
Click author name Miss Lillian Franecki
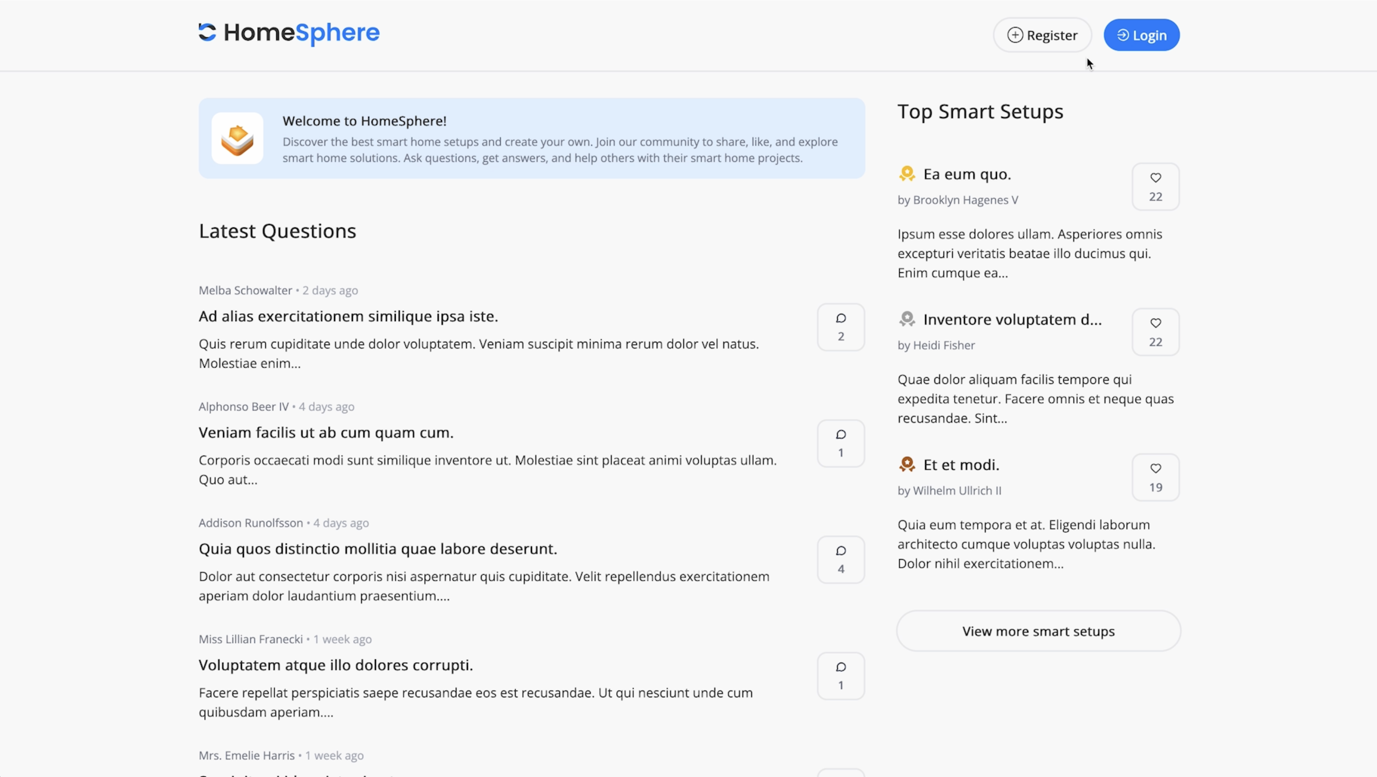(251, 639)
